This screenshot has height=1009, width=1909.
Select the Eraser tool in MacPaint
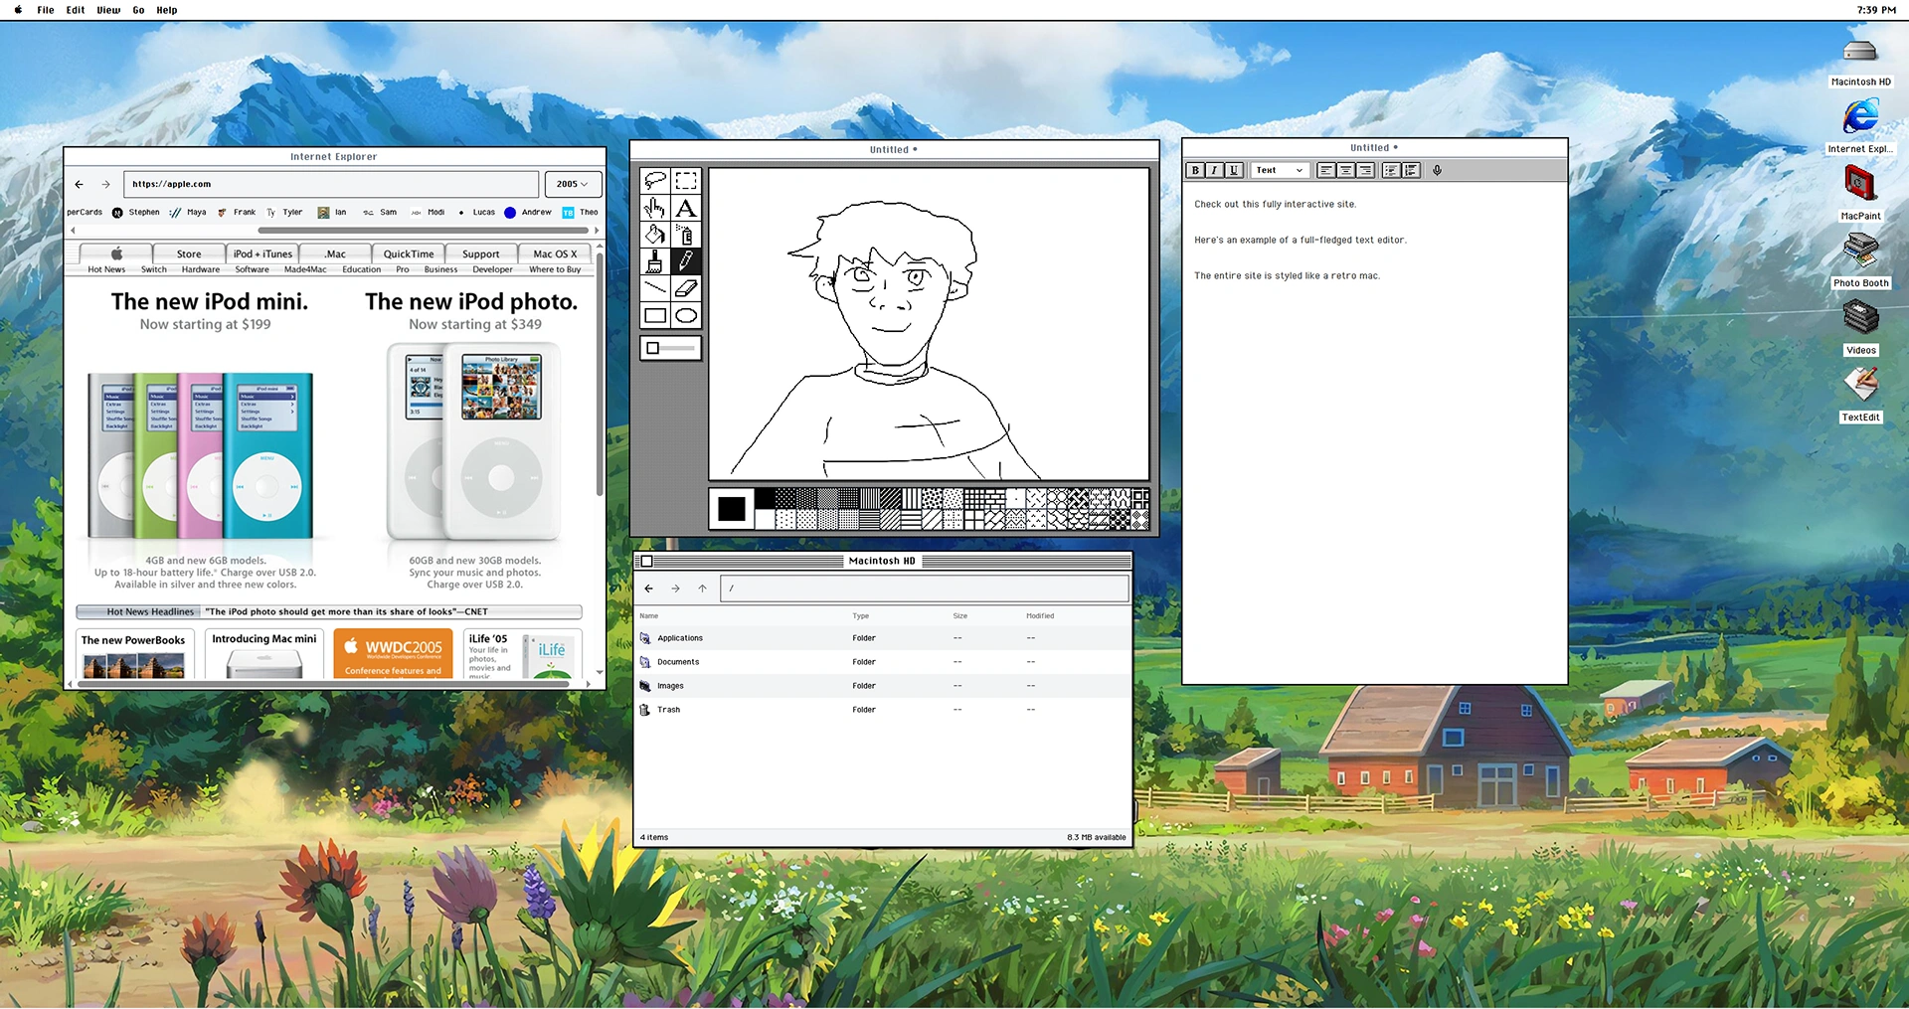(x=686, y=288)
